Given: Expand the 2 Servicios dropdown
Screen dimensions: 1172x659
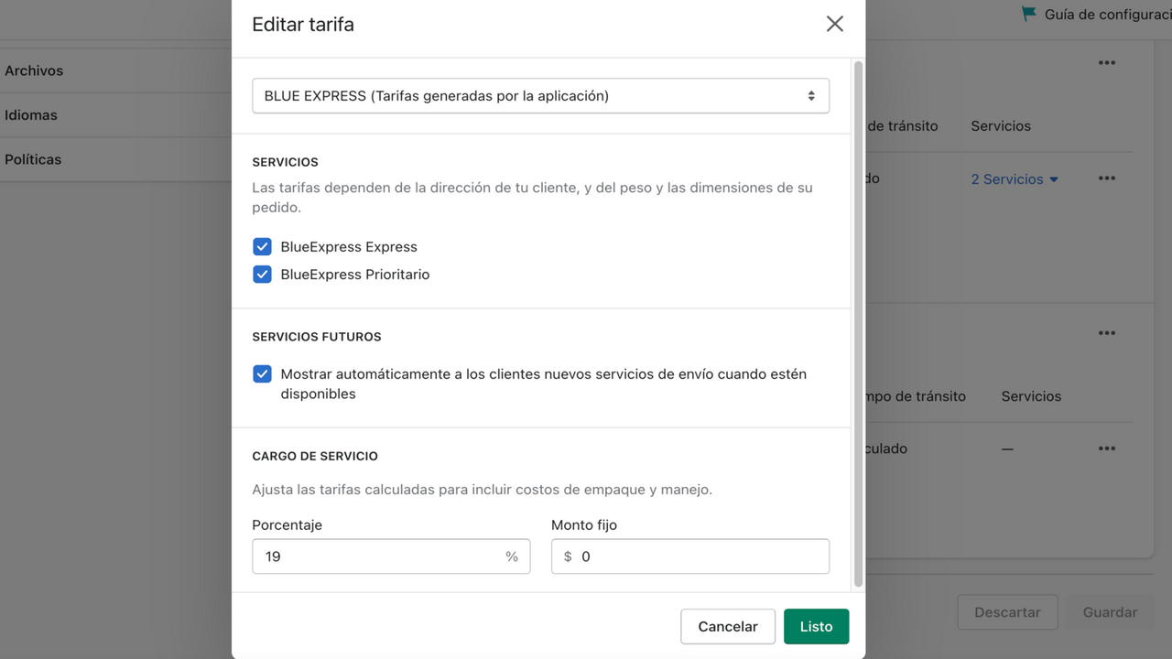Looking at the screenshot, I should pyautogui.click(x=1015, y=179).
